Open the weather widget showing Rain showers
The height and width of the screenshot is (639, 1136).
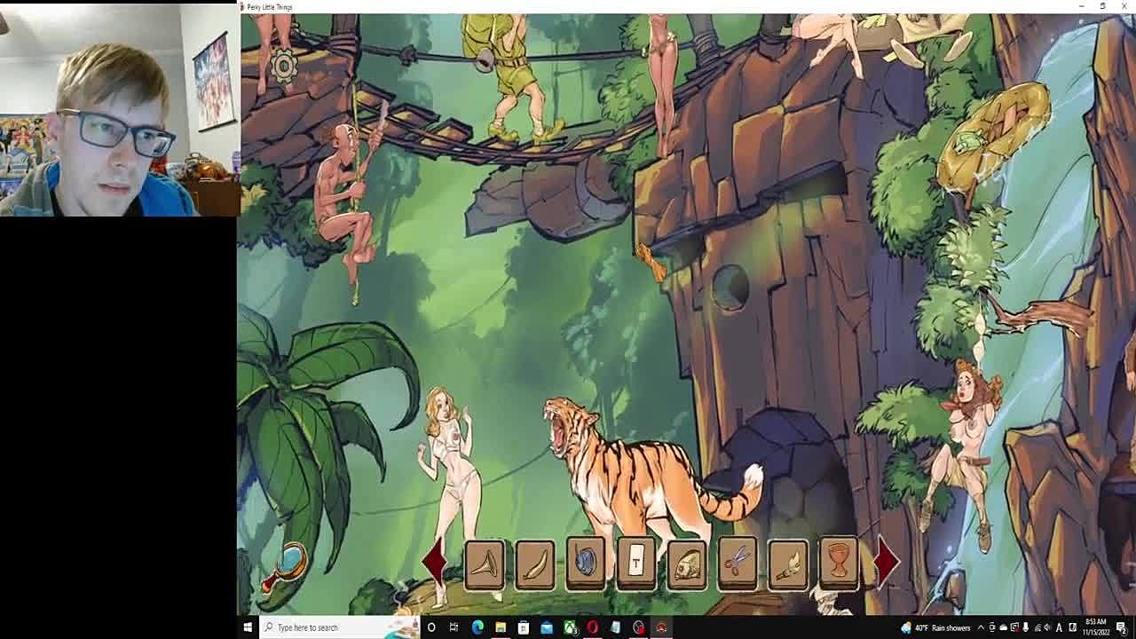pos(935,627)
